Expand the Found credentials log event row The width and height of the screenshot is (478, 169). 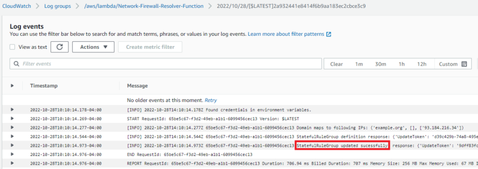click(x=12, y=110)
